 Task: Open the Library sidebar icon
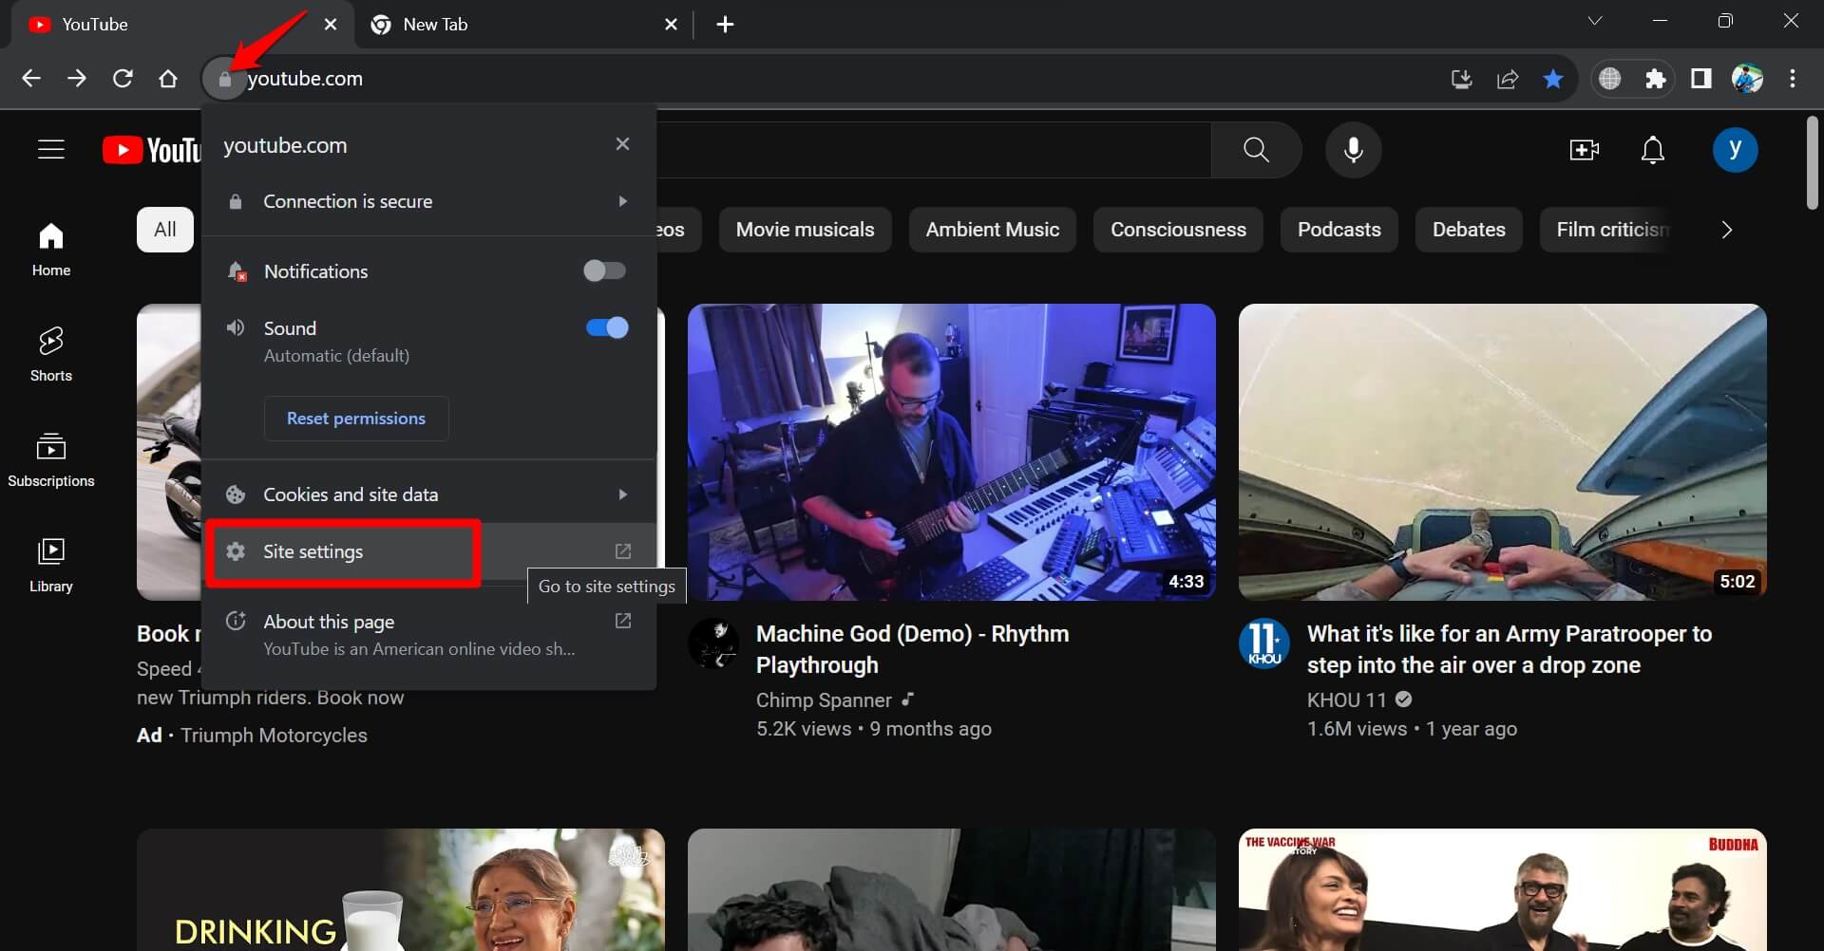[50, 565]
